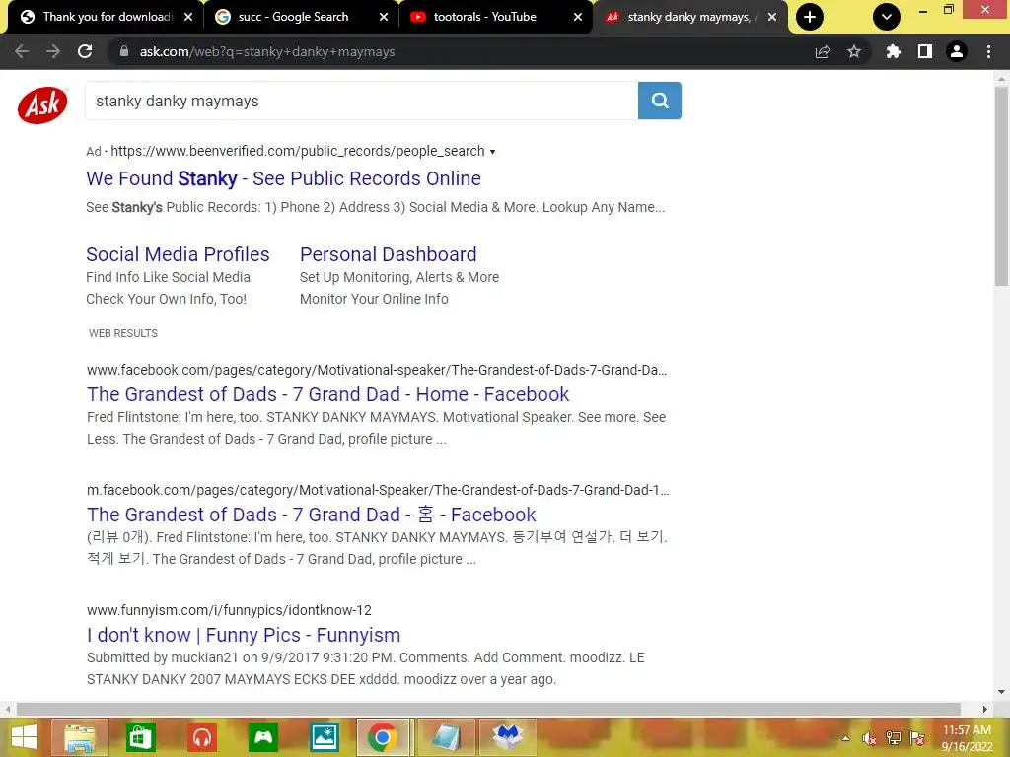Open the blue box app in taskbar

tap(508, 737)
